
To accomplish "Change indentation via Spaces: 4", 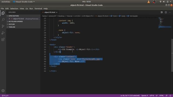I will point(145,96).
